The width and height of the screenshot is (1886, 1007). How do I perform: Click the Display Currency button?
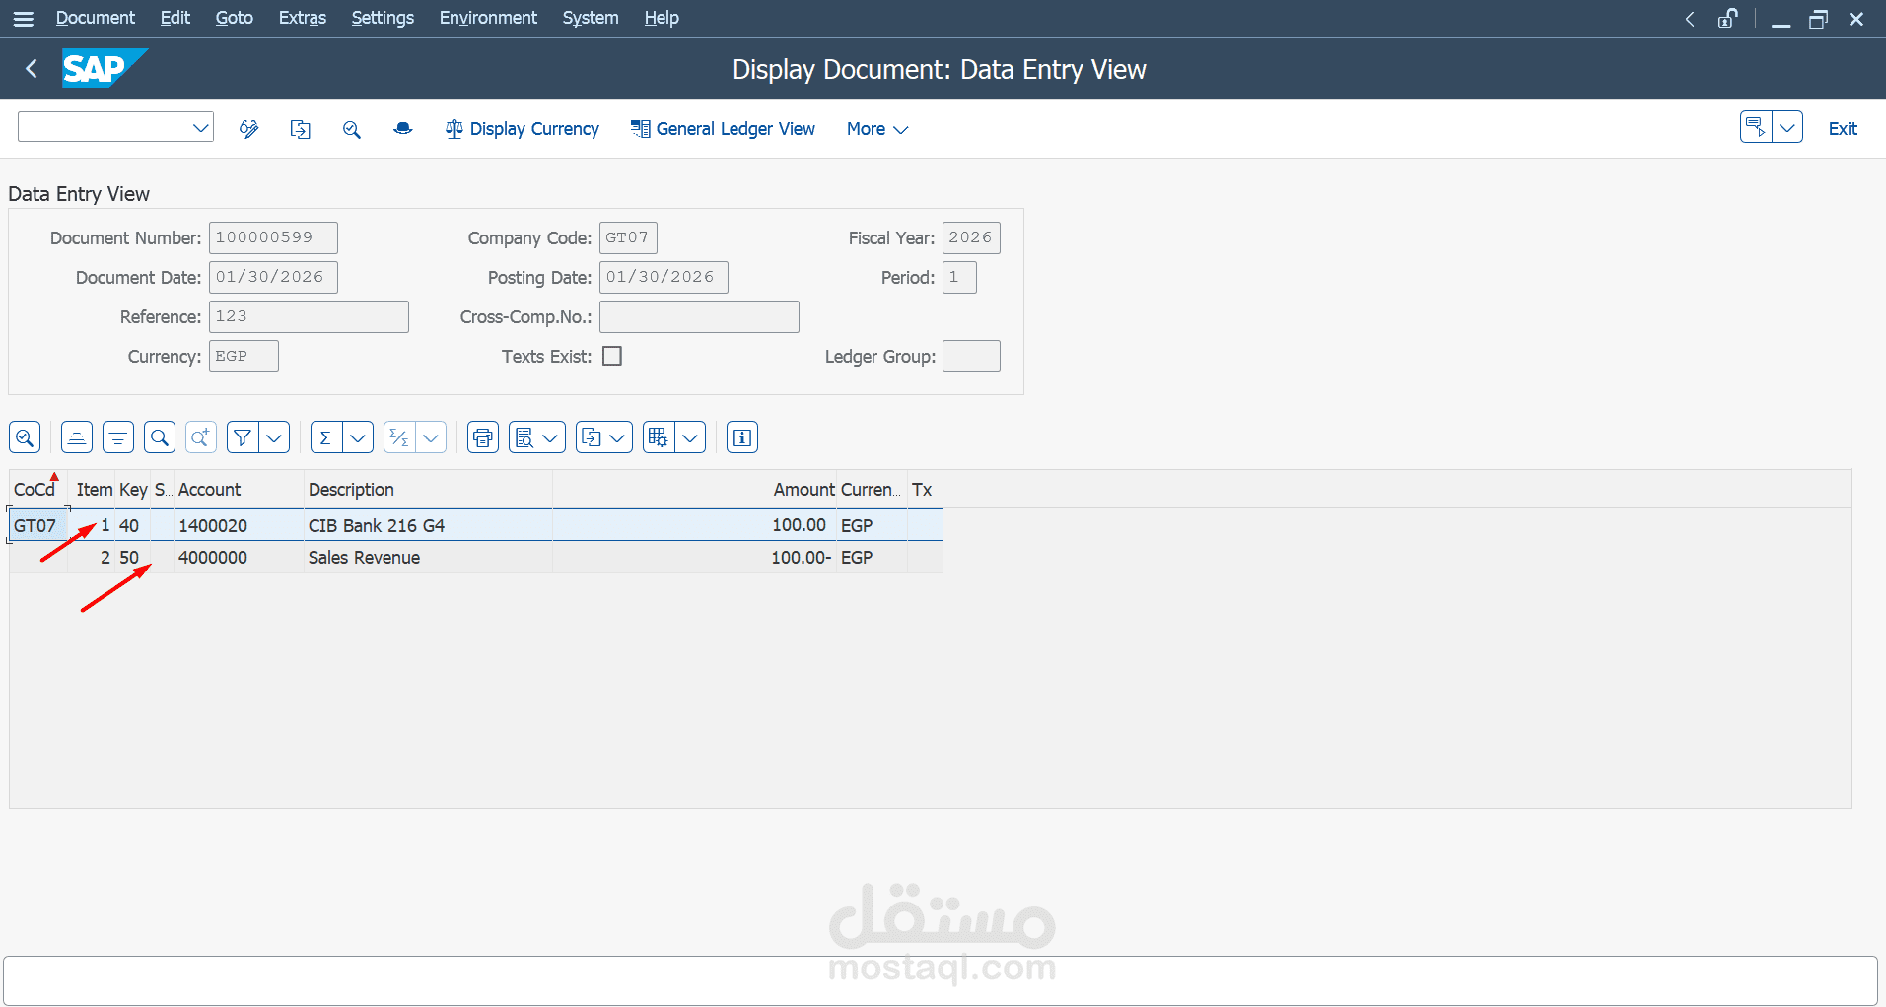(x=522, y=129)
